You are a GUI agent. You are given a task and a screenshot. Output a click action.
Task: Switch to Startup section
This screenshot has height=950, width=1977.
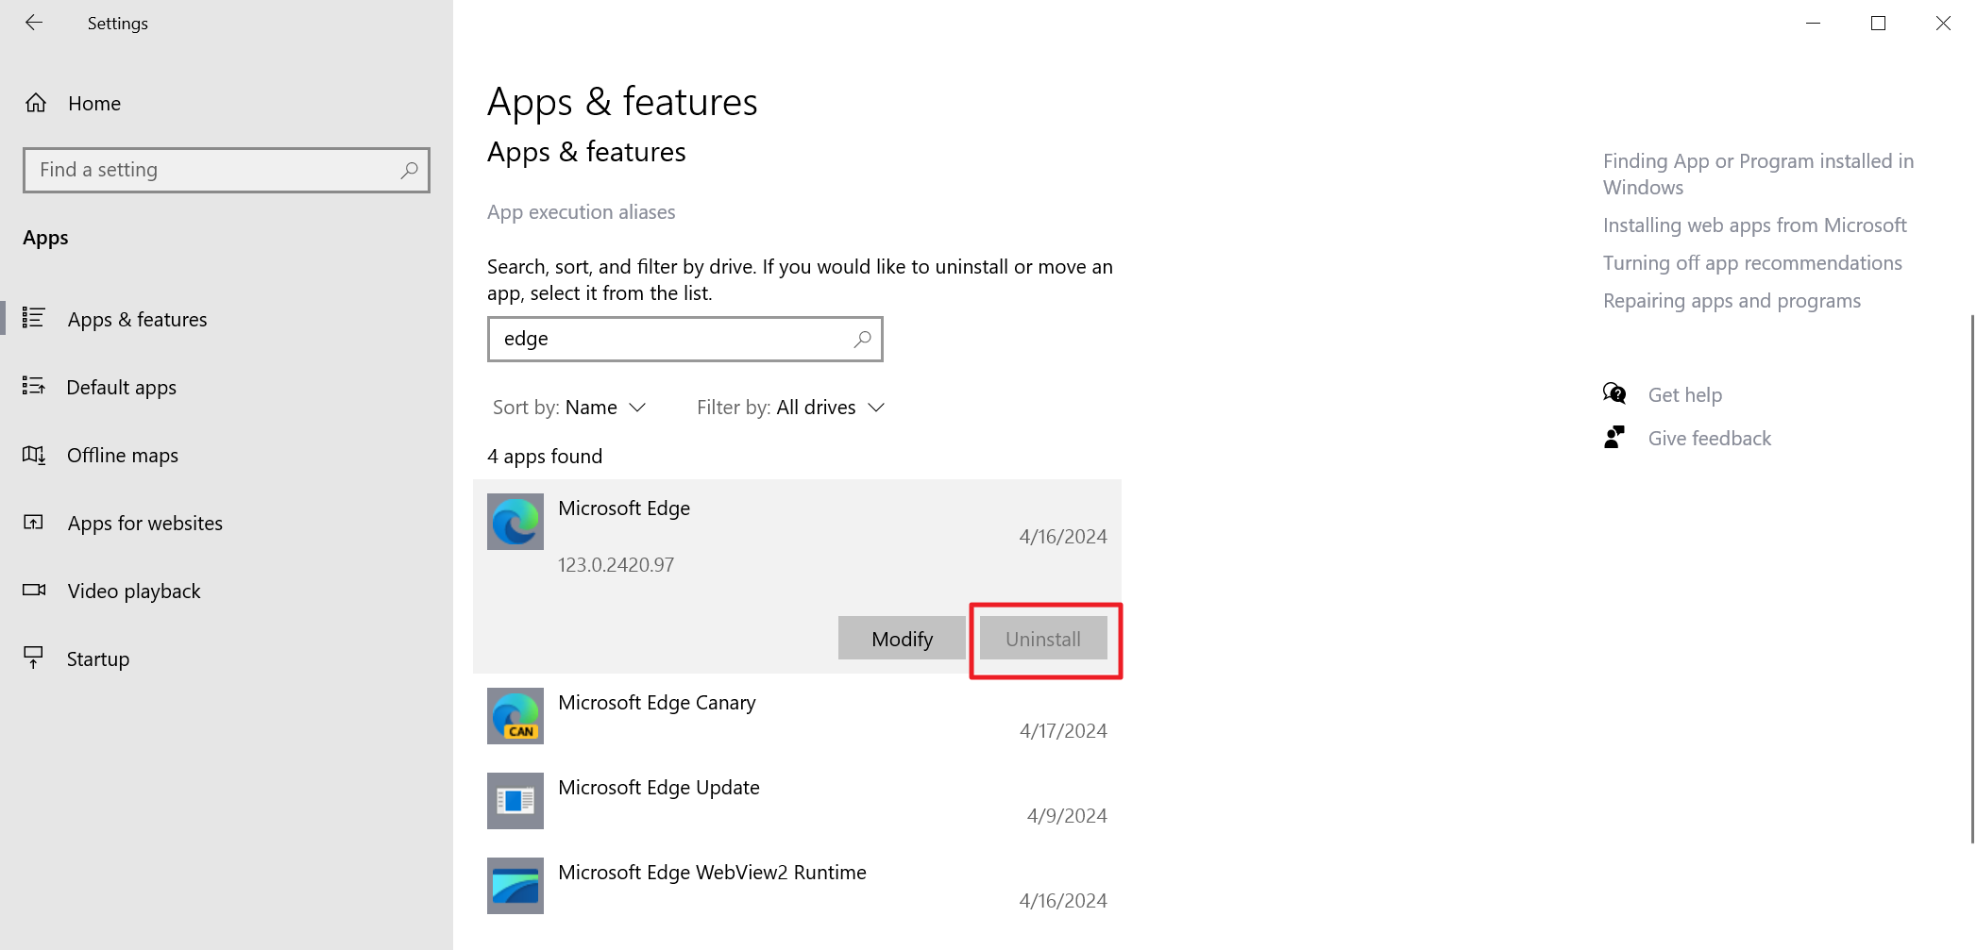[227, 658]
